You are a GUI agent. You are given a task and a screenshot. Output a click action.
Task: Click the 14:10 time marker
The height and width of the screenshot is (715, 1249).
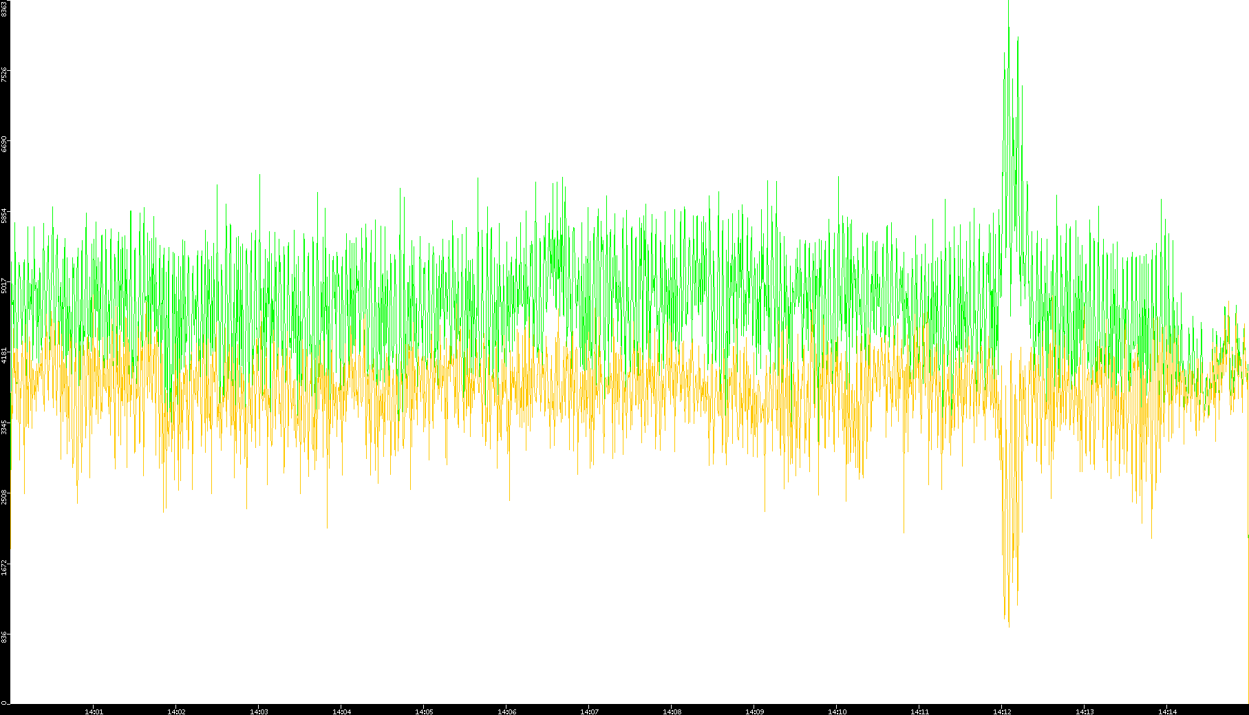click(837, 712)
